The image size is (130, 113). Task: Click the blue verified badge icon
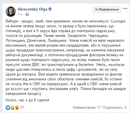pos(50,9)
